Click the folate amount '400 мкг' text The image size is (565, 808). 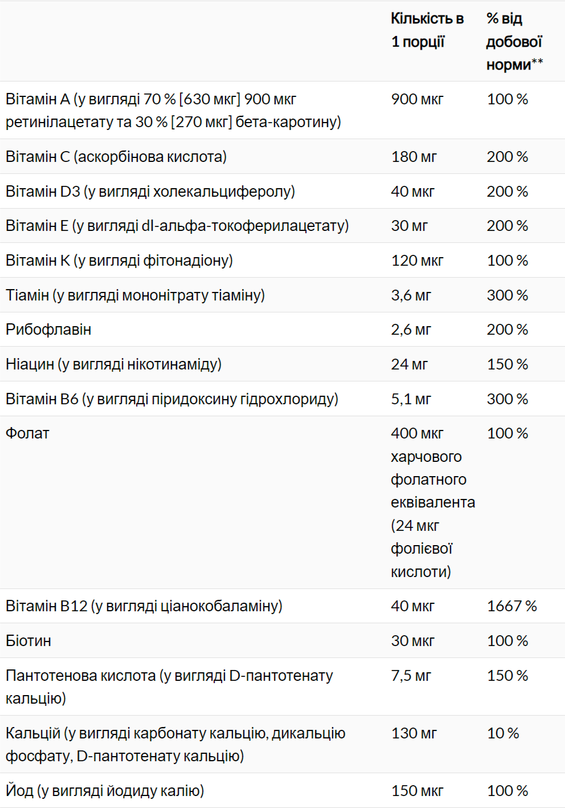[x=417, y=433]
